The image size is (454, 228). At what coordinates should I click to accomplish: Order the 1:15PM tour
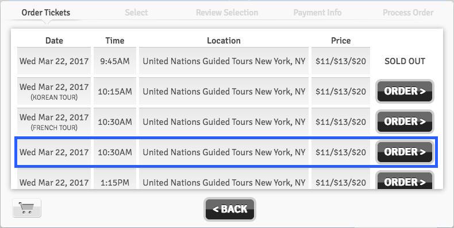[x=405, y=180]
